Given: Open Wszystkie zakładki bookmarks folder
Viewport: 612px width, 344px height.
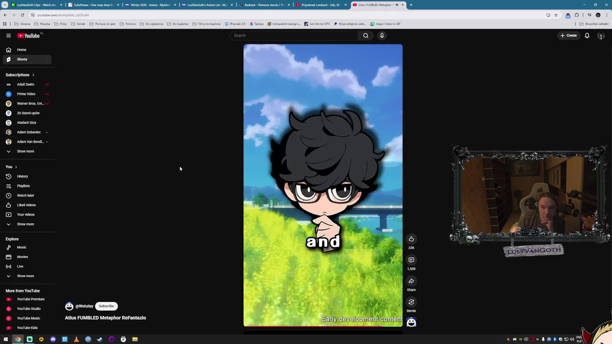Looking at the screenshot, I should point(594,24).
